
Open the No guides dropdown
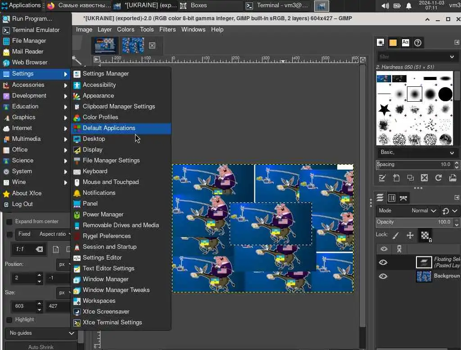coord(41,333)
